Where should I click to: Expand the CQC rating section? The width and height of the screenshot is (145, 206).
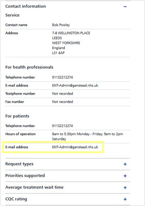(125, 199)
